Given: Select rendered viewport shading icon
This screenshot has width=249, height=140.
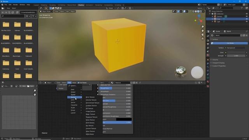Looking at the screenshot, I should pyautogui.click(x=201, y=11).
